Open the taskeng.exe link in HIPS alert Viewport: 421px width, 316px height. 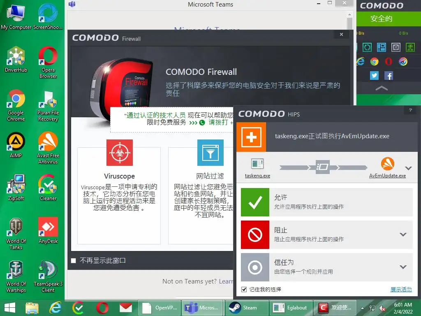(257, 175)
